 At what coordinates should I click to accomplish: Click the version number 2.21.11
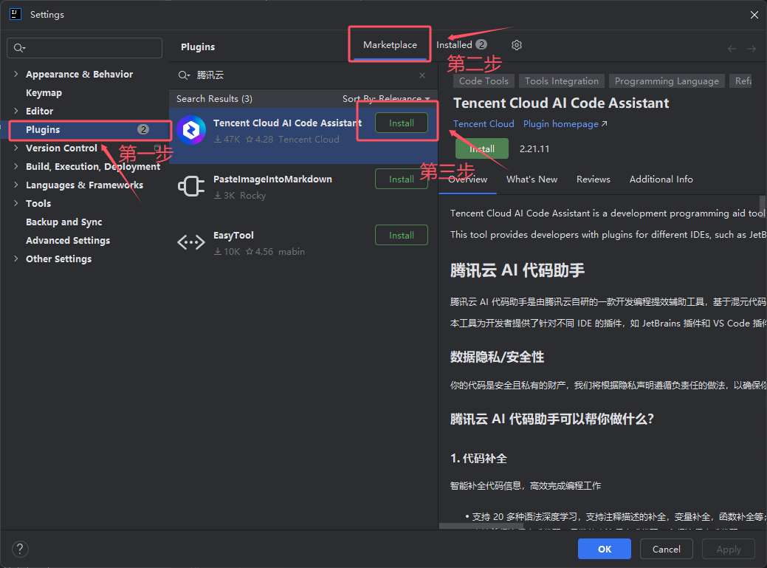click(534, 148)
